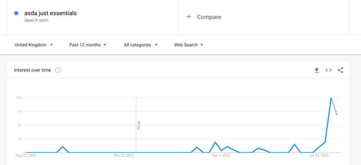The height and width of the screenshot is (165, 361).
Task: Click the Aug 22, 2021 axis label
Action: (x=26, y=155)
